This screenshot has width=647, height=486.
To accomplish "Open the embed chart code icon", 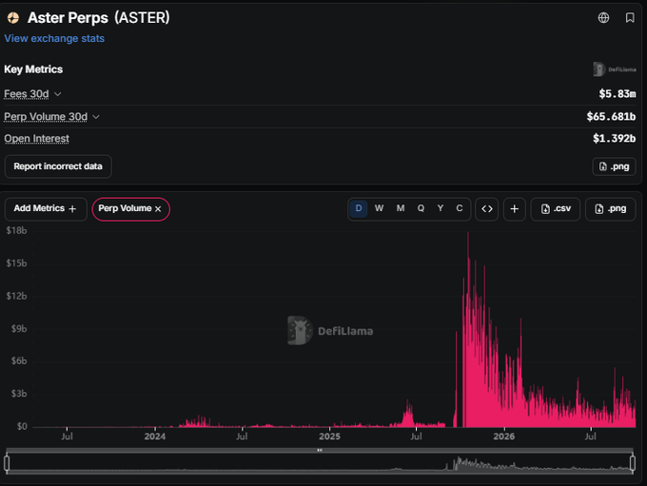I will [487, 208].
